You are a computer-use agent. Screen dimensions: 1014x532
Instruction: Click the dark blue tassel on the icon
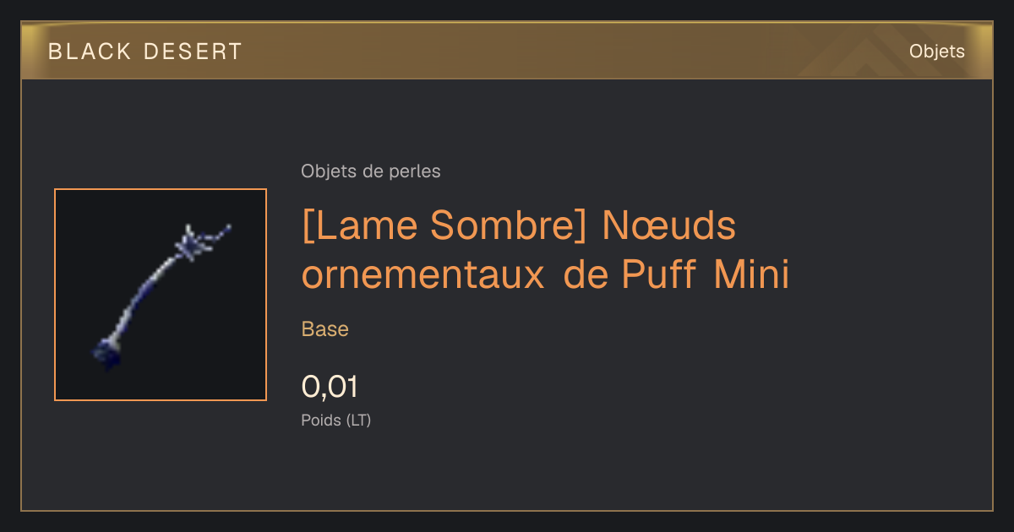point(106,352)
